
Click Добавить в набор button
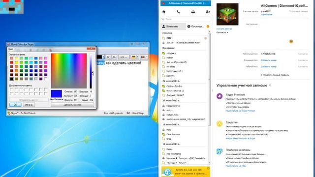pyautogui.click(x=72, y=105)
